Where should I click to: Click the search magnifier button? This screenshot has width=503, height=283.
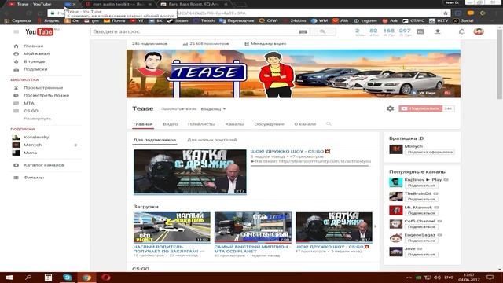click(x=323, y=31)
